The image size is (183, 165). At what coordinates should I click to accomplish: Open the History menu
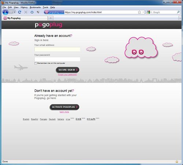point(24,7)
